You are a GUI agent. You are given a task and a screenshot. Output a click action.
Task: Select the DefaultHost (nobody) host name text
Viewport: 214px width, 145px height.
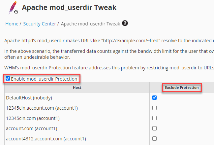click(29, 98)
